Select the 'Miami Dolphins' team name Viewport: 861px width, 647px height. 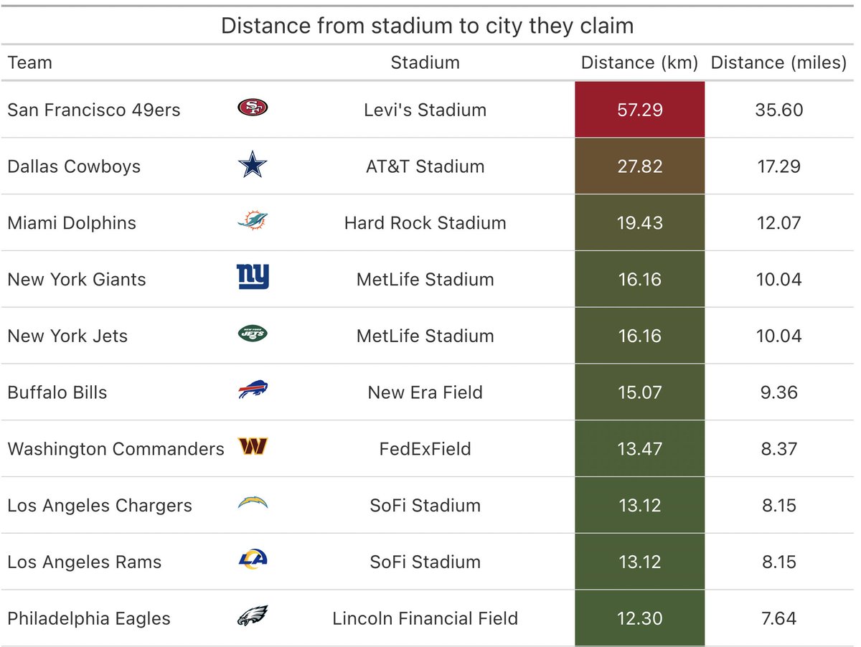[x=72, y=223]
